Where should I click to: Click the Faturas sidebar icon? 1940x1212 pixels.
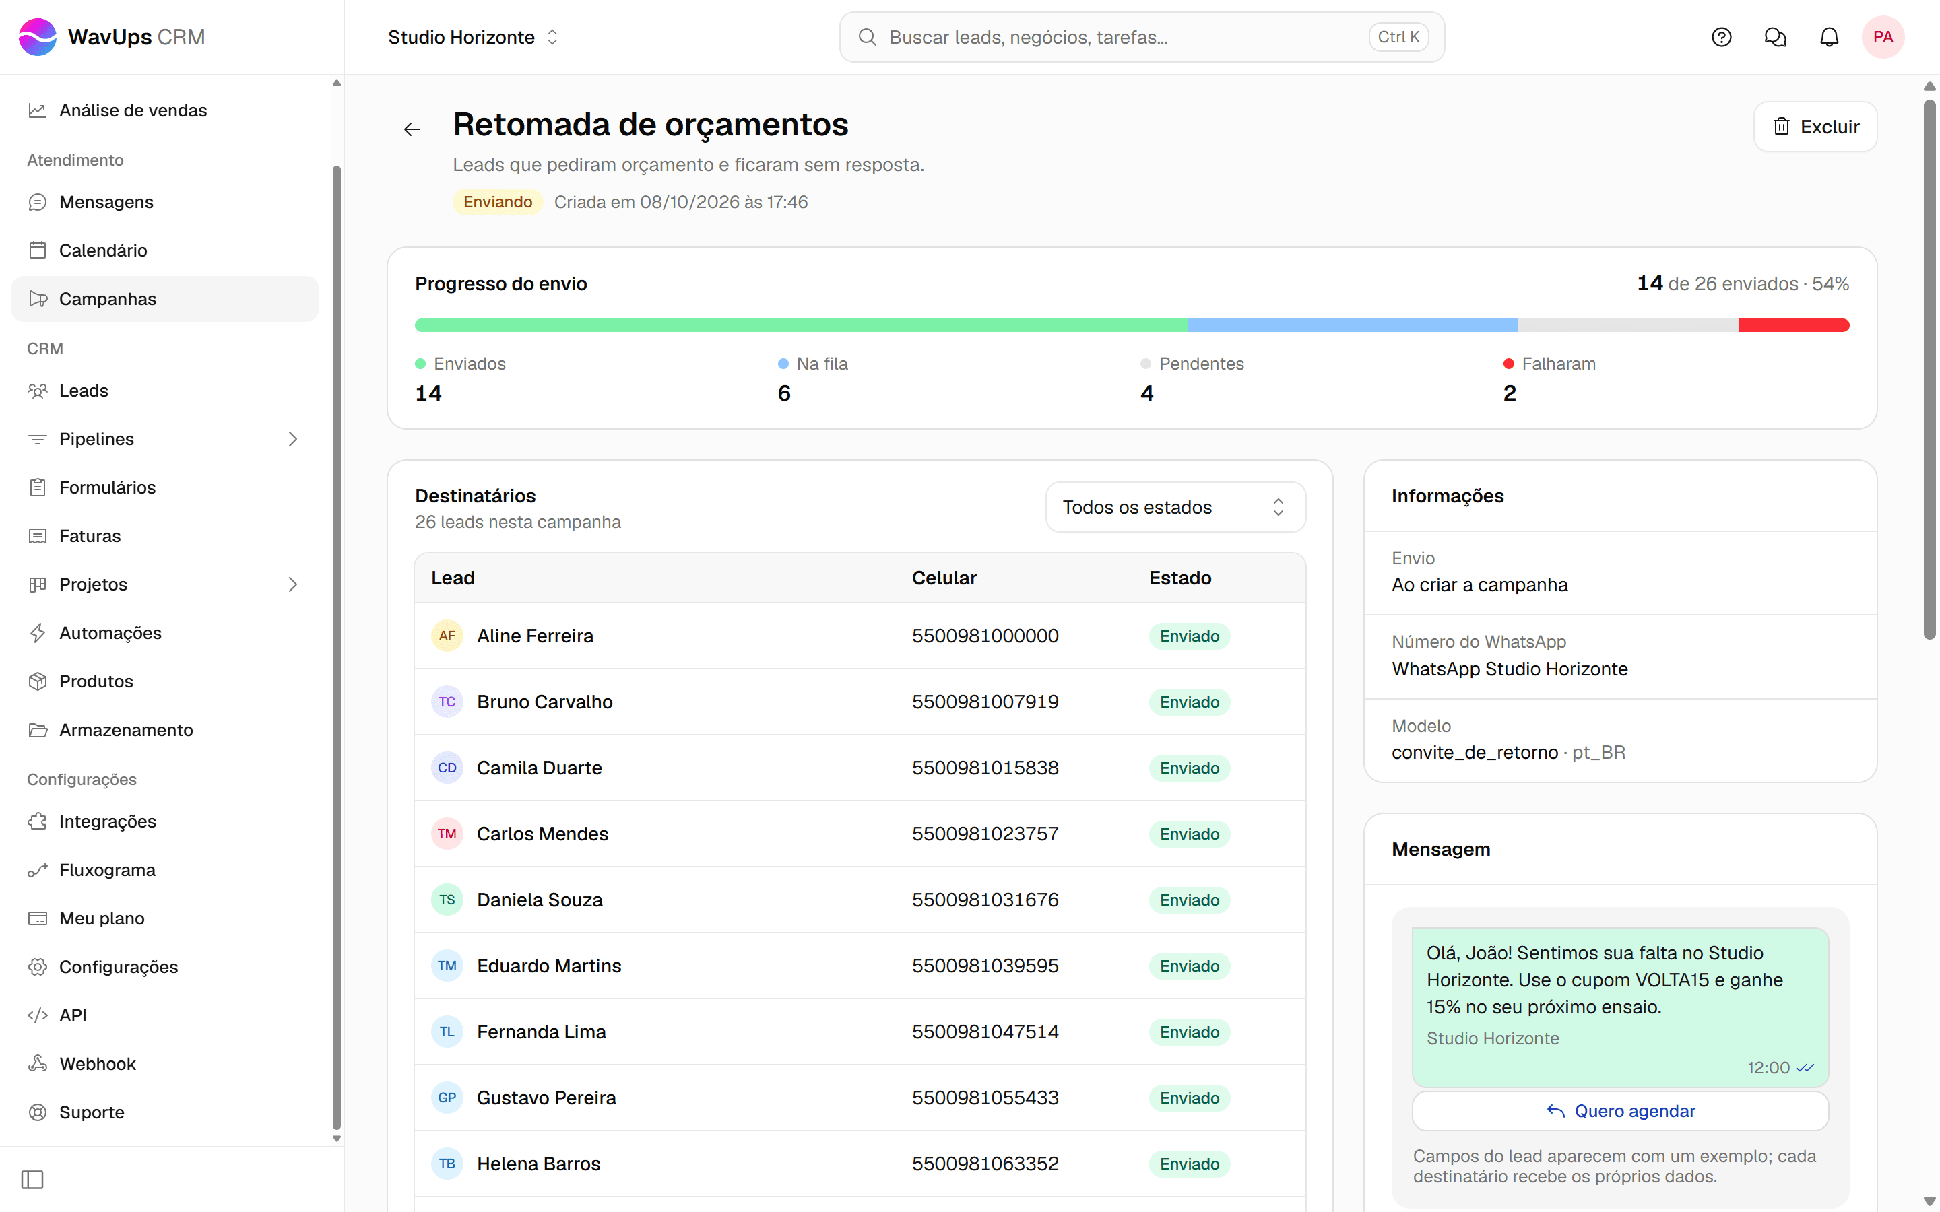click(x=38, y=535)
